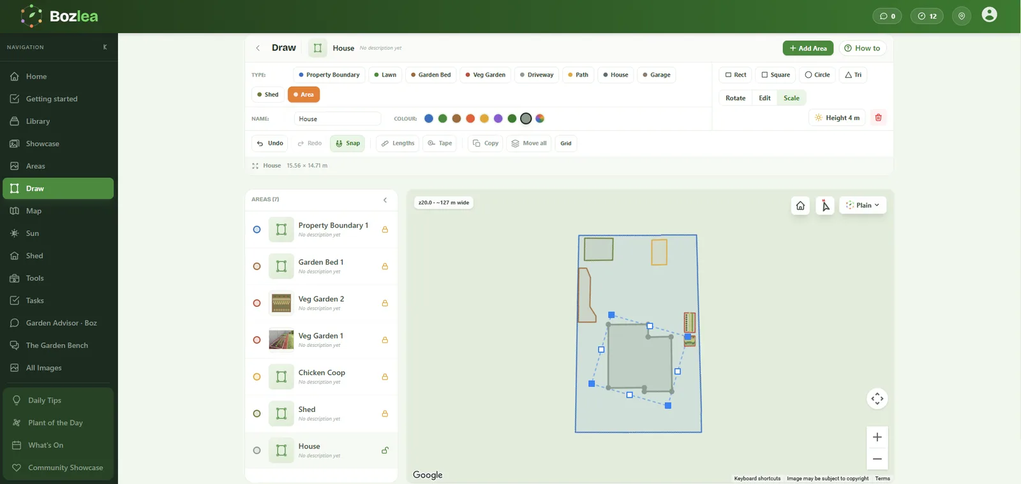
Task: Open the Height 4 m setting
Action: 837,117
